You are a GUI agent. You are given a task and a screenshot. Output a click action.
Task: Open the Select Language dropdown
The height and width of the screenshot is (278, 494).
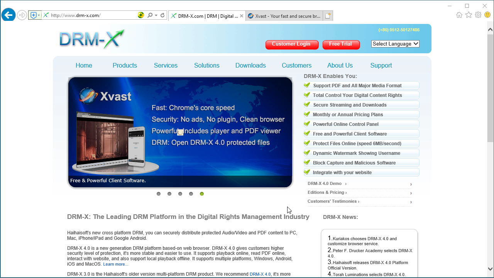[395, 44]
